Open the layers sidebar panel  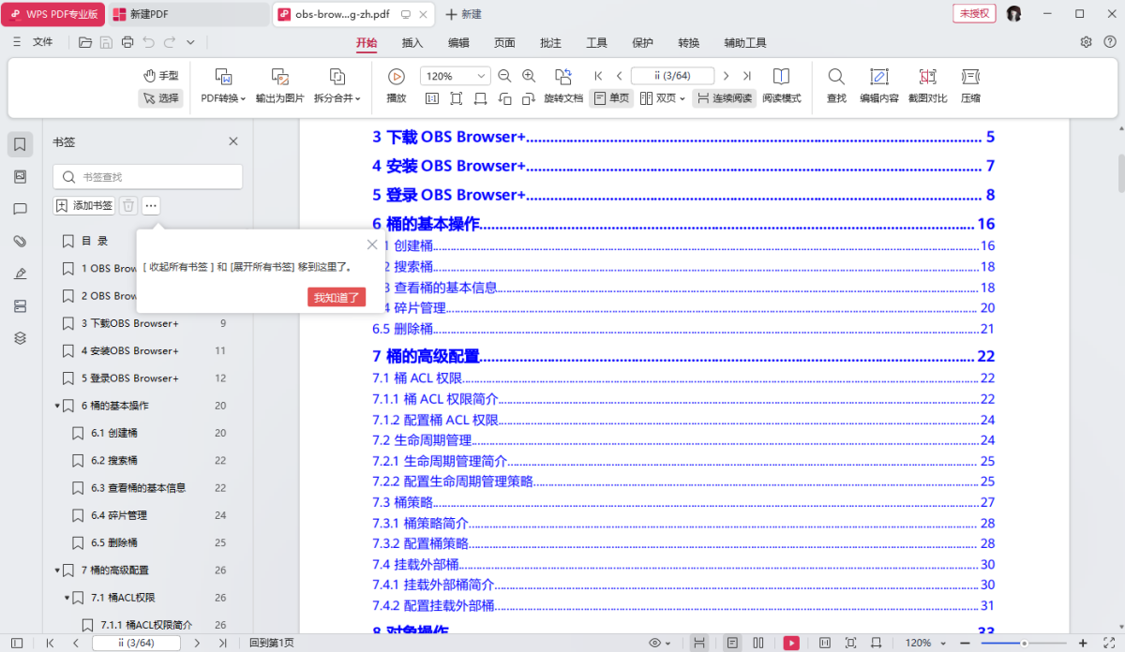pyautogui.click(x=21, y=338)
